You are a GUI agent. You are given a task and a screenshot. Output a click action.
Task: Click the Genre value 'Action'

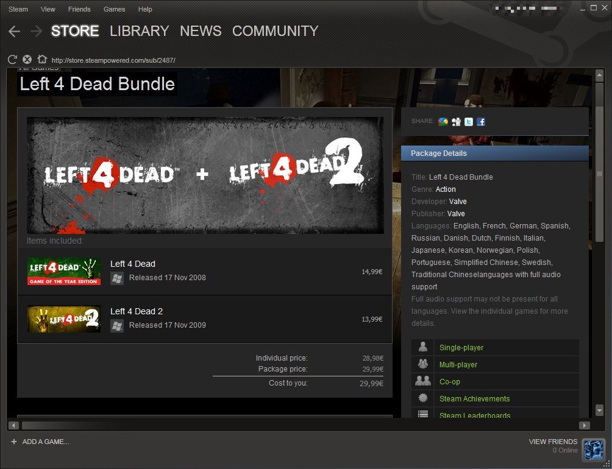click(x=446, y=189)
